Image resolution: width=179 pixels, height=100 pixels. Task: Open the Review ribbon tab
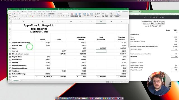[x=39, y=11]
